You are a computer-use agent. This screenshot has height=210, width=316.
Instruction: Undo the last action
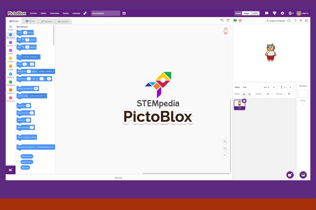(221, 20)
